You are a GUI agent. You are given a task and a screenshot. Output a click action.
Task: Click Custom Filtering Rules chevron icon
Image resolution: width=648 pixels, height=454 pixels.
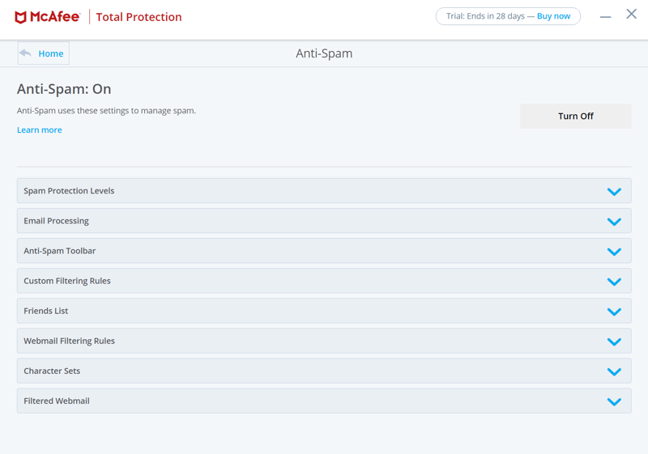(x=614, y=282)
